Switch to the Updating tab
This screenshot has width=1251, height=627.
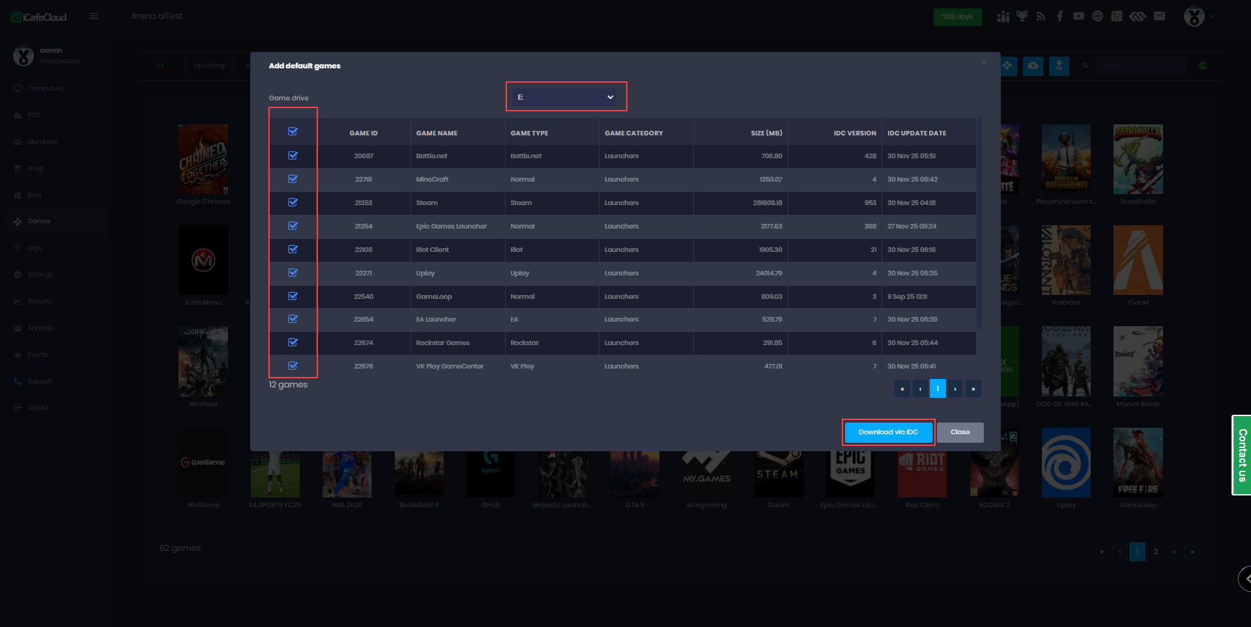208,66
